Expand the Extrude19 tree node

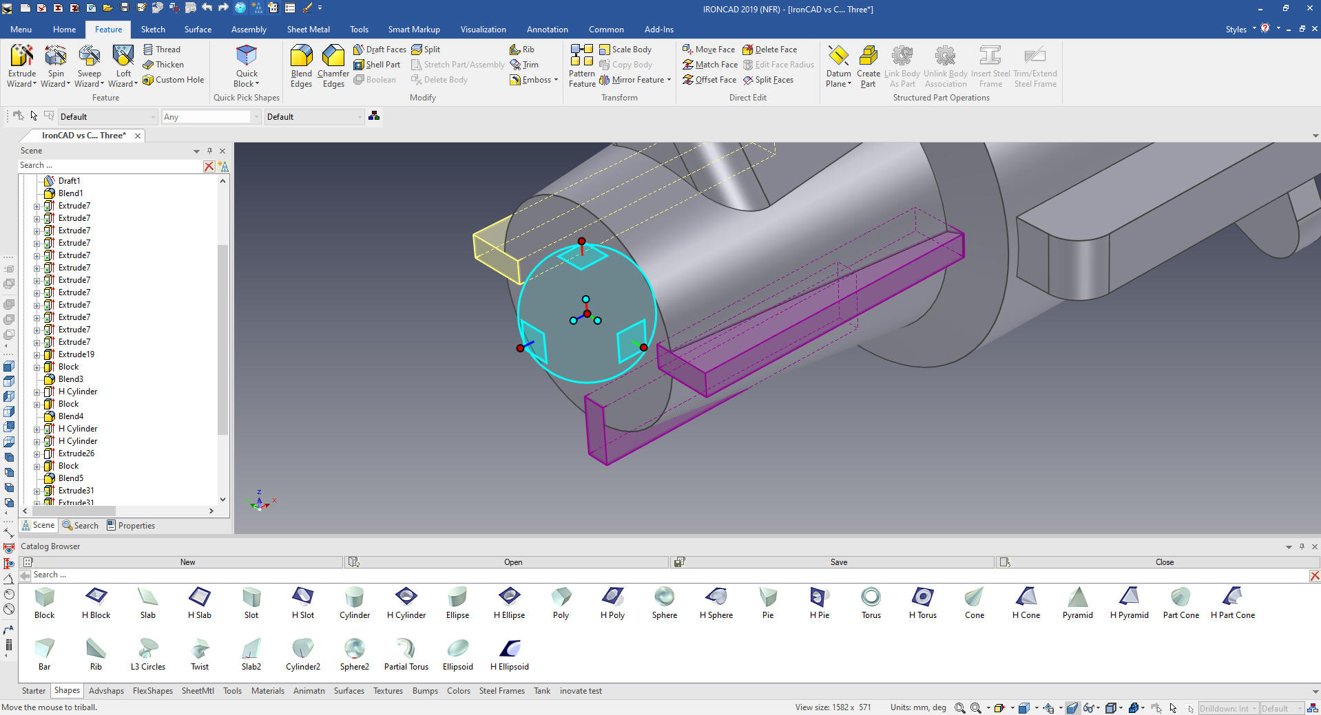[37, 355]
